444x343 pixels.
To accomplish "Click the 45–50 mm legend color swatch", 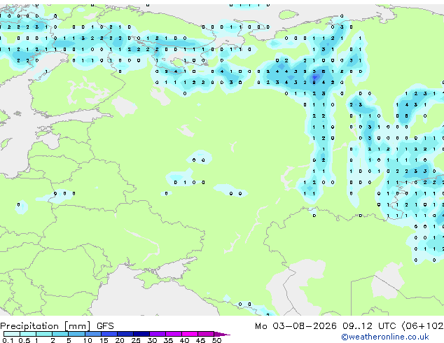I will pos(206,334).
